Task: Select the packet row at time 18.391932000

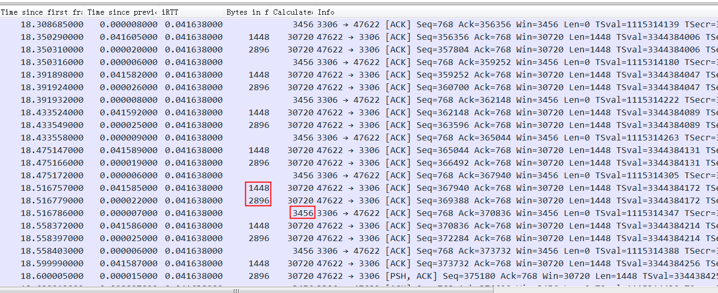Action: (359, 100)
